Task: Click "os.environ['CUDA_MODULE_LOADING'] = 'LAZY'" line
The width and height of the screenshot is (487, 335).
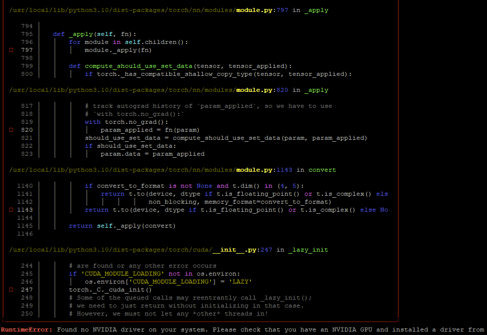Action: (168, 282)
